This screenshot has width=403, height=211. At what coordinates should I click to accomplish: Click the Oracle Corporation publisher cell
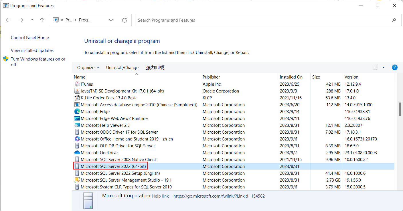tap(221, 91)
